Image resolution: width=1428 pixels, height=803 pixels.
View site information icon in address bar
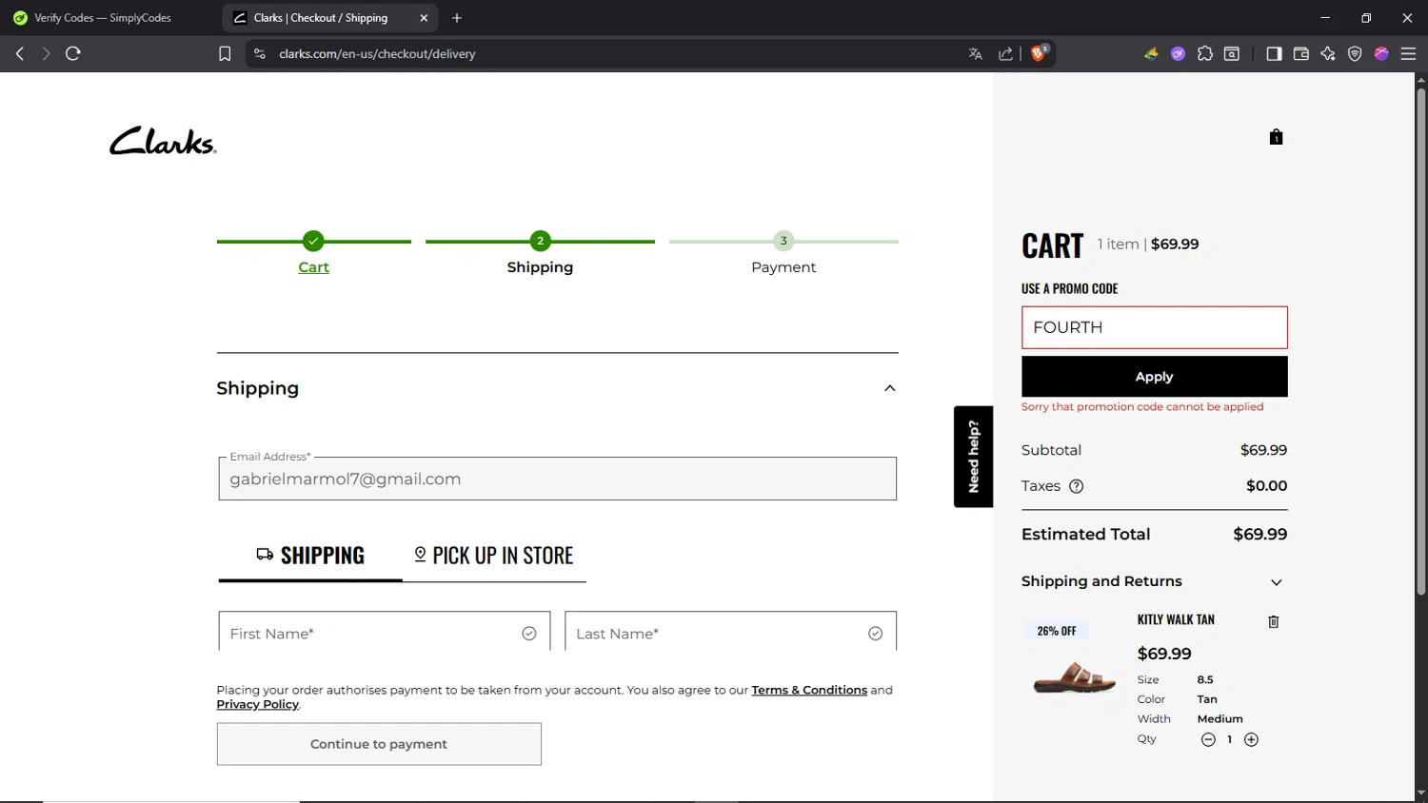(x=259, y=54)
